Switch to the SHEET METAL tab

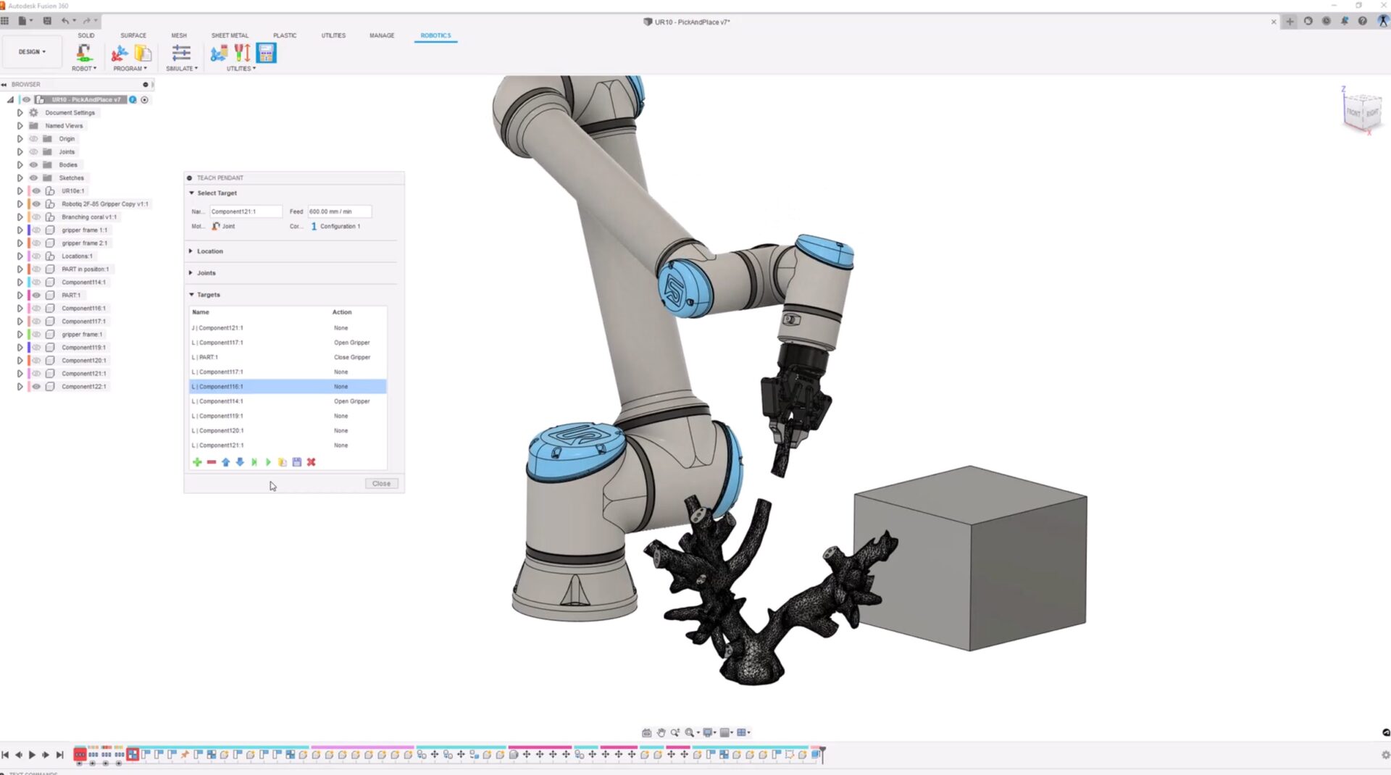pyautogui.click(x=230, y=35)
